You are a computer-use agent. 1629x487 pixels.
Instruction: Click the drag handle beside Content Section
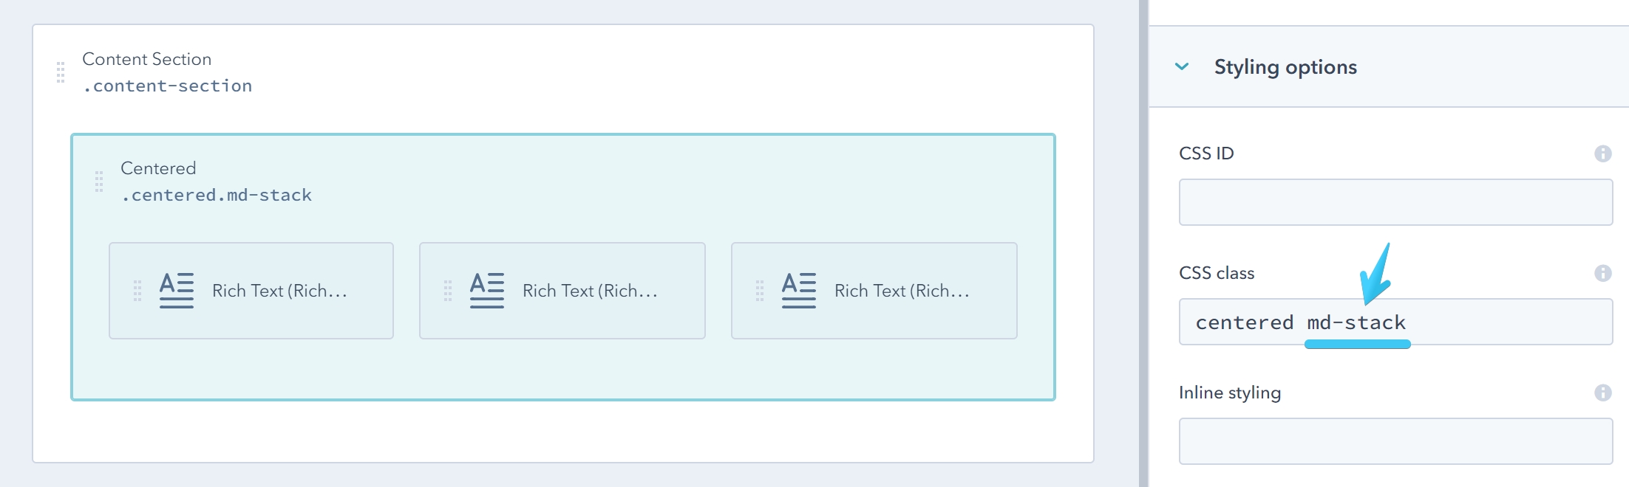[60, 72]
